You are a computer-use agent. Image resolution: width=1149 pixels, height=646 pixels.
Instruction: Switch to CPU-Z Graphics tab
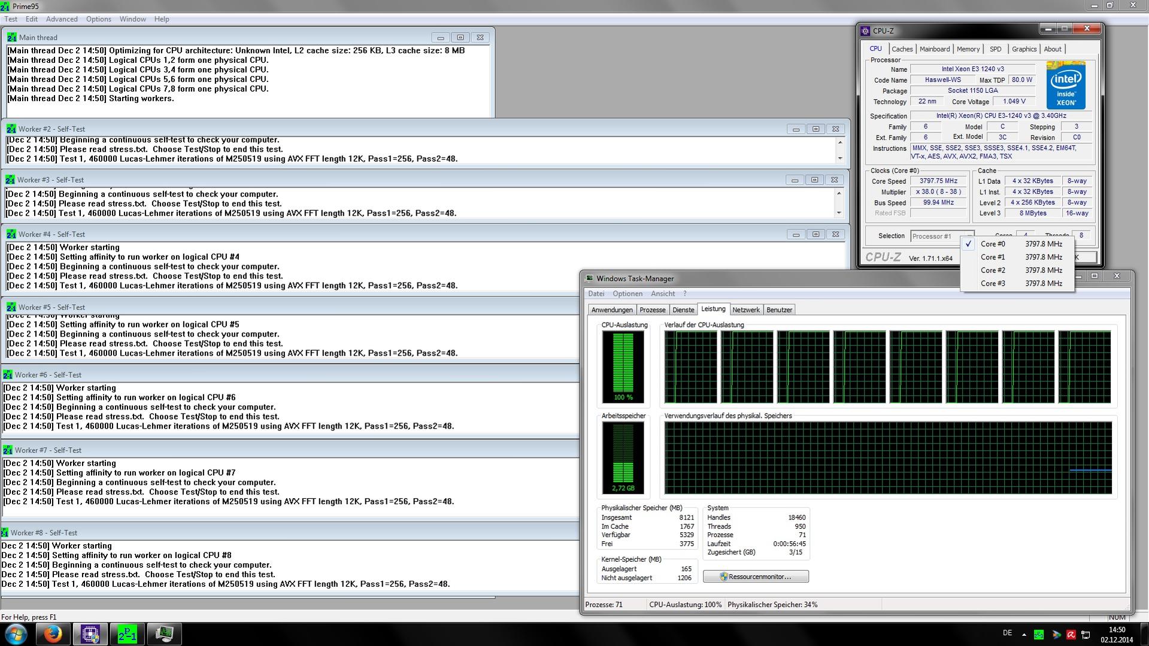pos(1024,50)
